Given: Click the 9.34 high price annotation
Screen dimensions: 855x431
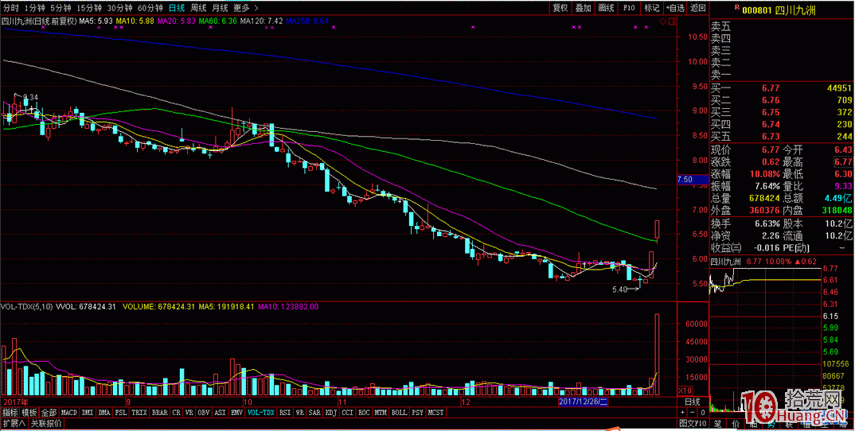Looking at the screenshot, I should pyautogui.click(x=30, y=98).
